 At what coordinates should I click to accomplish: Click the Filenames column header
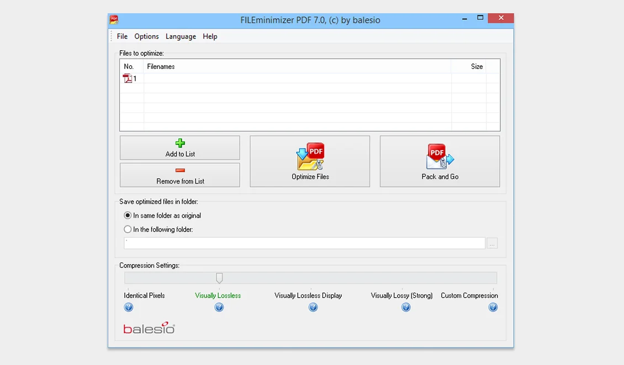(x=297, y=66)
